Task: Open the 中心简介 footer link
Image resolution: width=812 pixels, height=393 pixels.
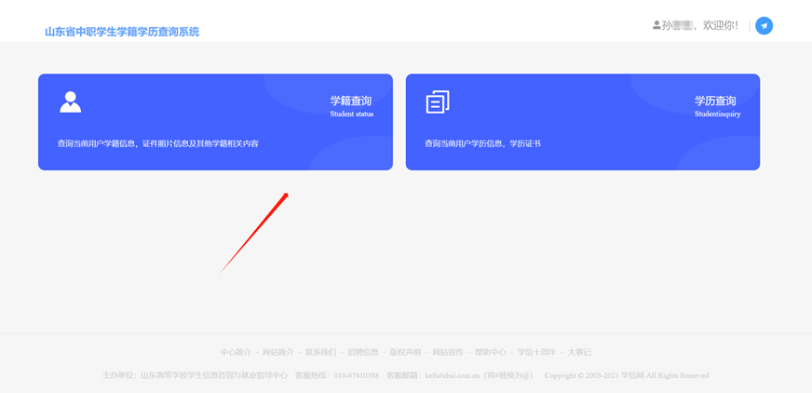Action: pyautogui.click(x=236, y=352)
